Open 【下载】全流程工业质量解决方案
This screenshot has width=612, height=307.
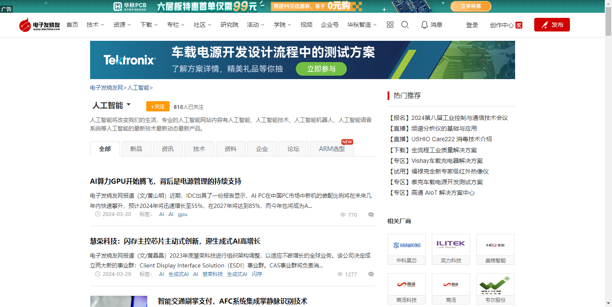coord(432,150)
